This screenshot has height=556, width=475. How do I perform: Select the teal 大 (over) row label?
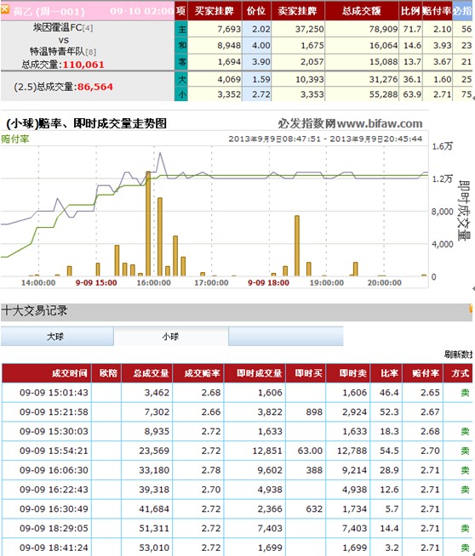coord(181,79)
